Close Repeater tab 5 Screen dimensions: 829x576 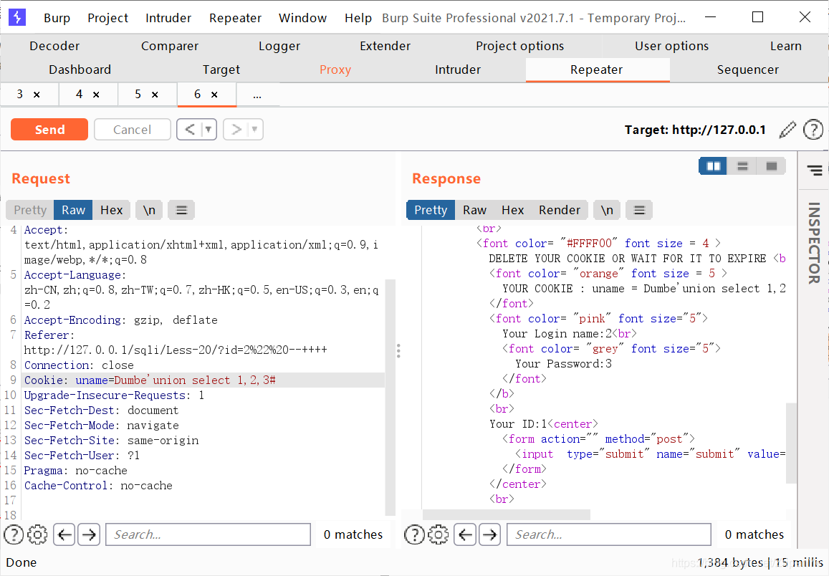click(155, 95)
